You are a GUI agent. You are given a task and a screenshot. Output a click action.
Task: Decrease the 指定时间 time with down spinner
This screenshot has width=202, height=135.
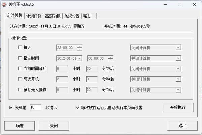[x=110, y=60]
